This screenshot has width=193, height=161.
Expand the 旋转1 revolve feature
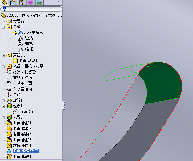(x=3, y=101)
